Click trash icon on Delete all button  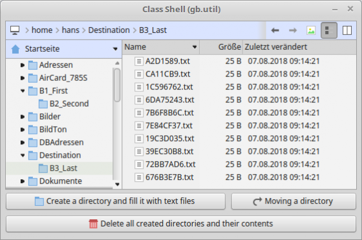93,224
